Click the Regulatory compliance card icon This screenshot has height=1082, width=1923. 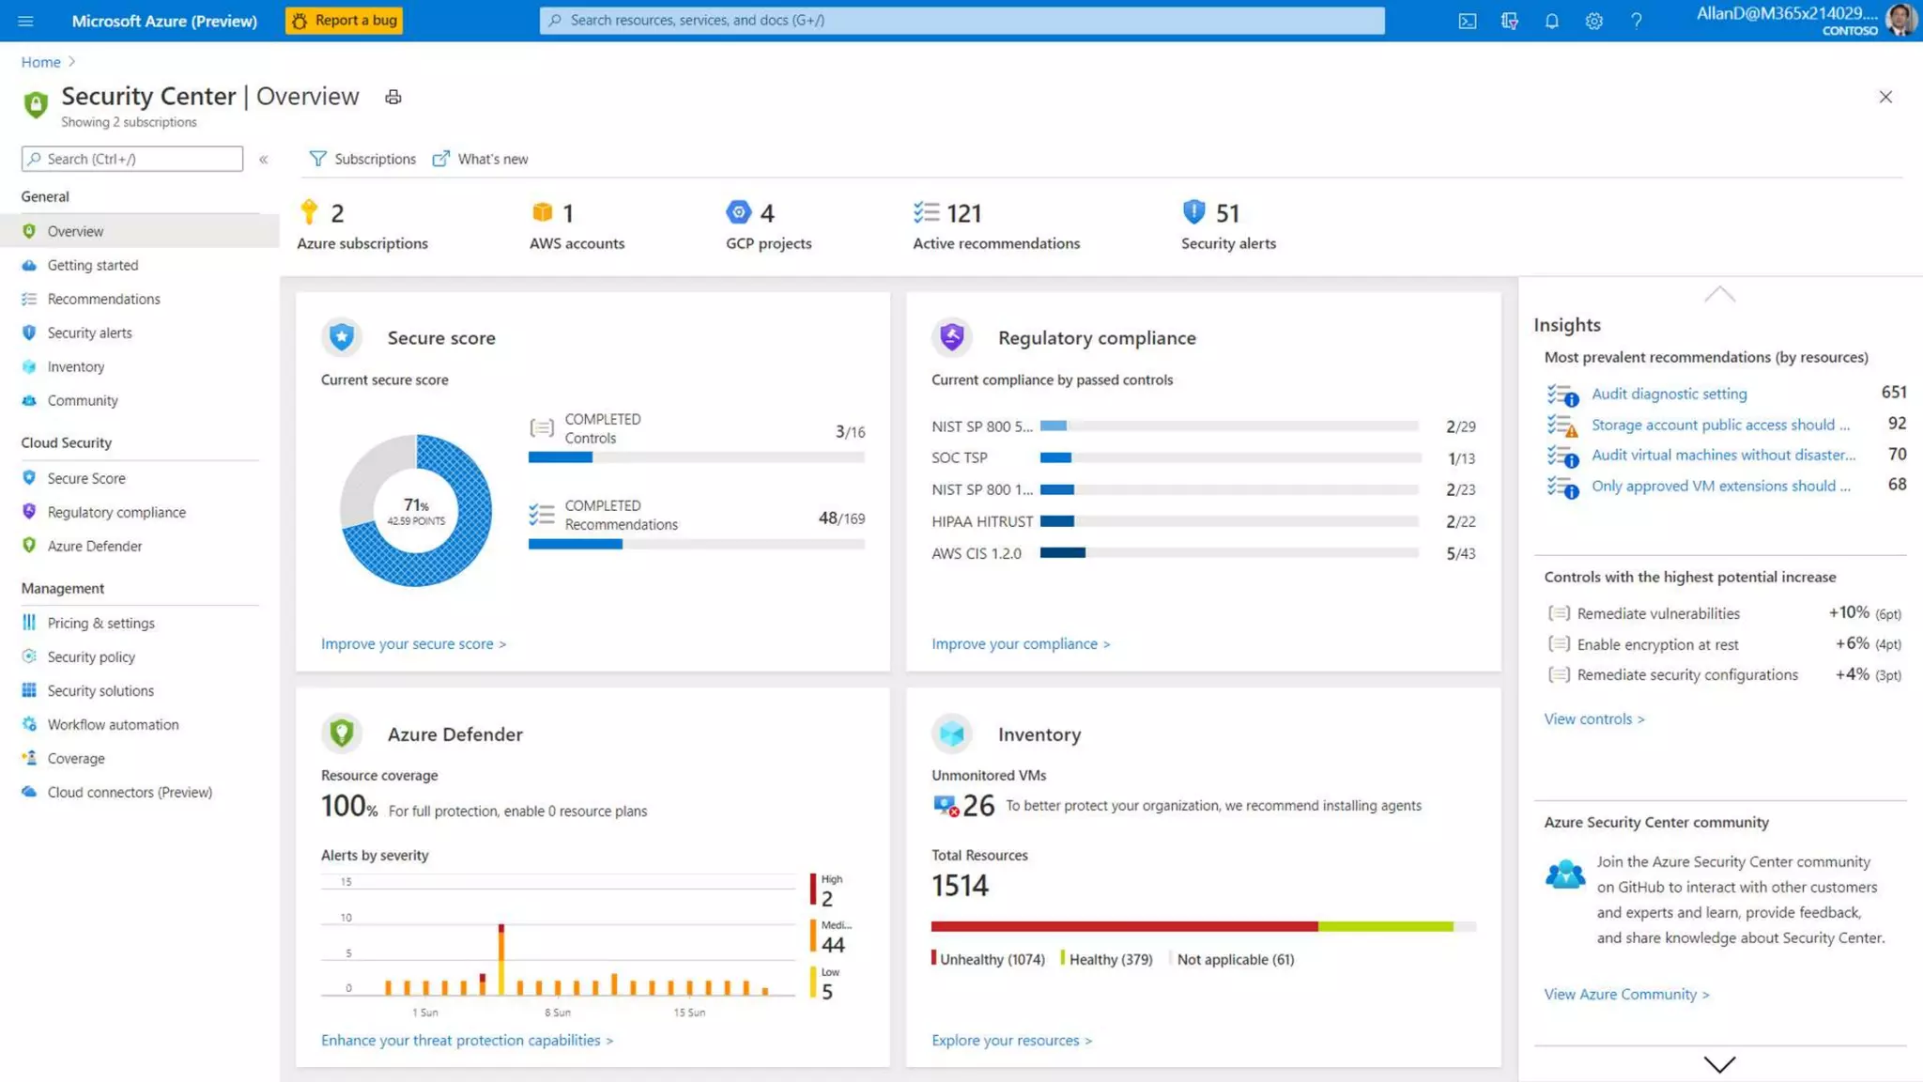tap(951, 336)
